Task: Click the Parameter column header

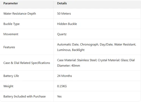Action: (11, 3)
